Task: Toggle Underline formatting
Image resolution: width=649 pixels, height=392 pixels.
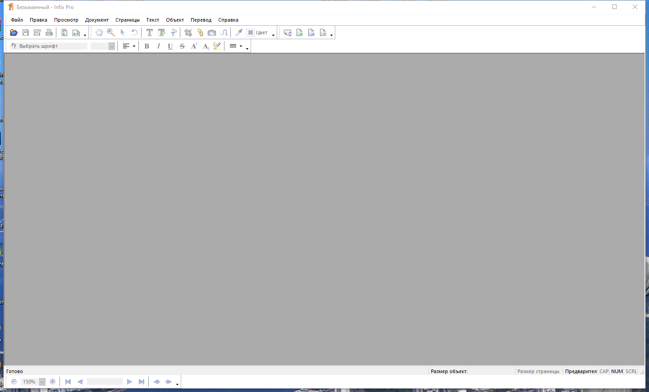Action: [x=170, y=46]
